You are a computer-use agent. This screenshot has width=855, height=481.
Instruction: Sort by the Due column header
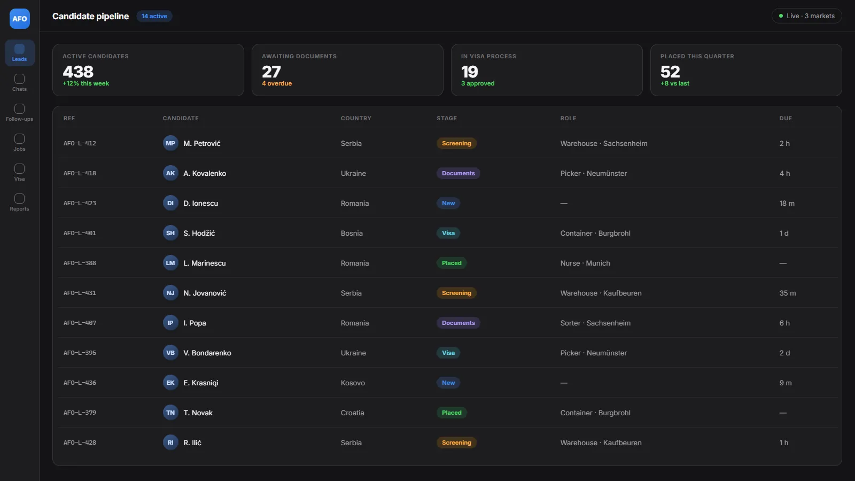(x=786, y=118)
